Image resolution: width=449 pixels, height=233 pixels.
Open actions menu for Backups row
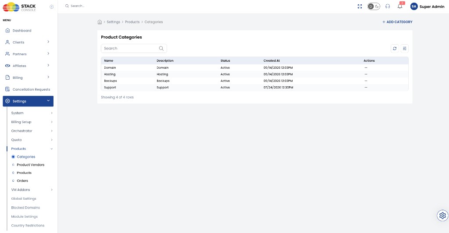[366, 81]
